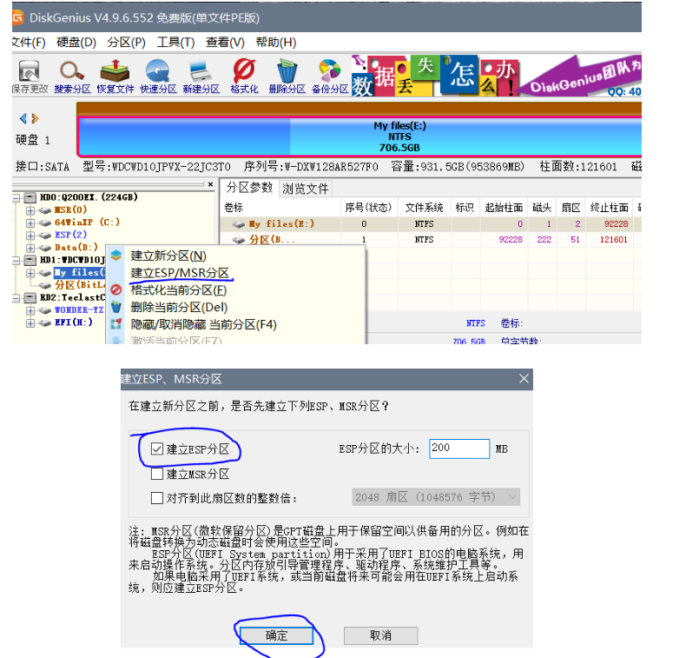Click the icon beside 隐藏/取消隐藏 当前分区

[115, 324]
